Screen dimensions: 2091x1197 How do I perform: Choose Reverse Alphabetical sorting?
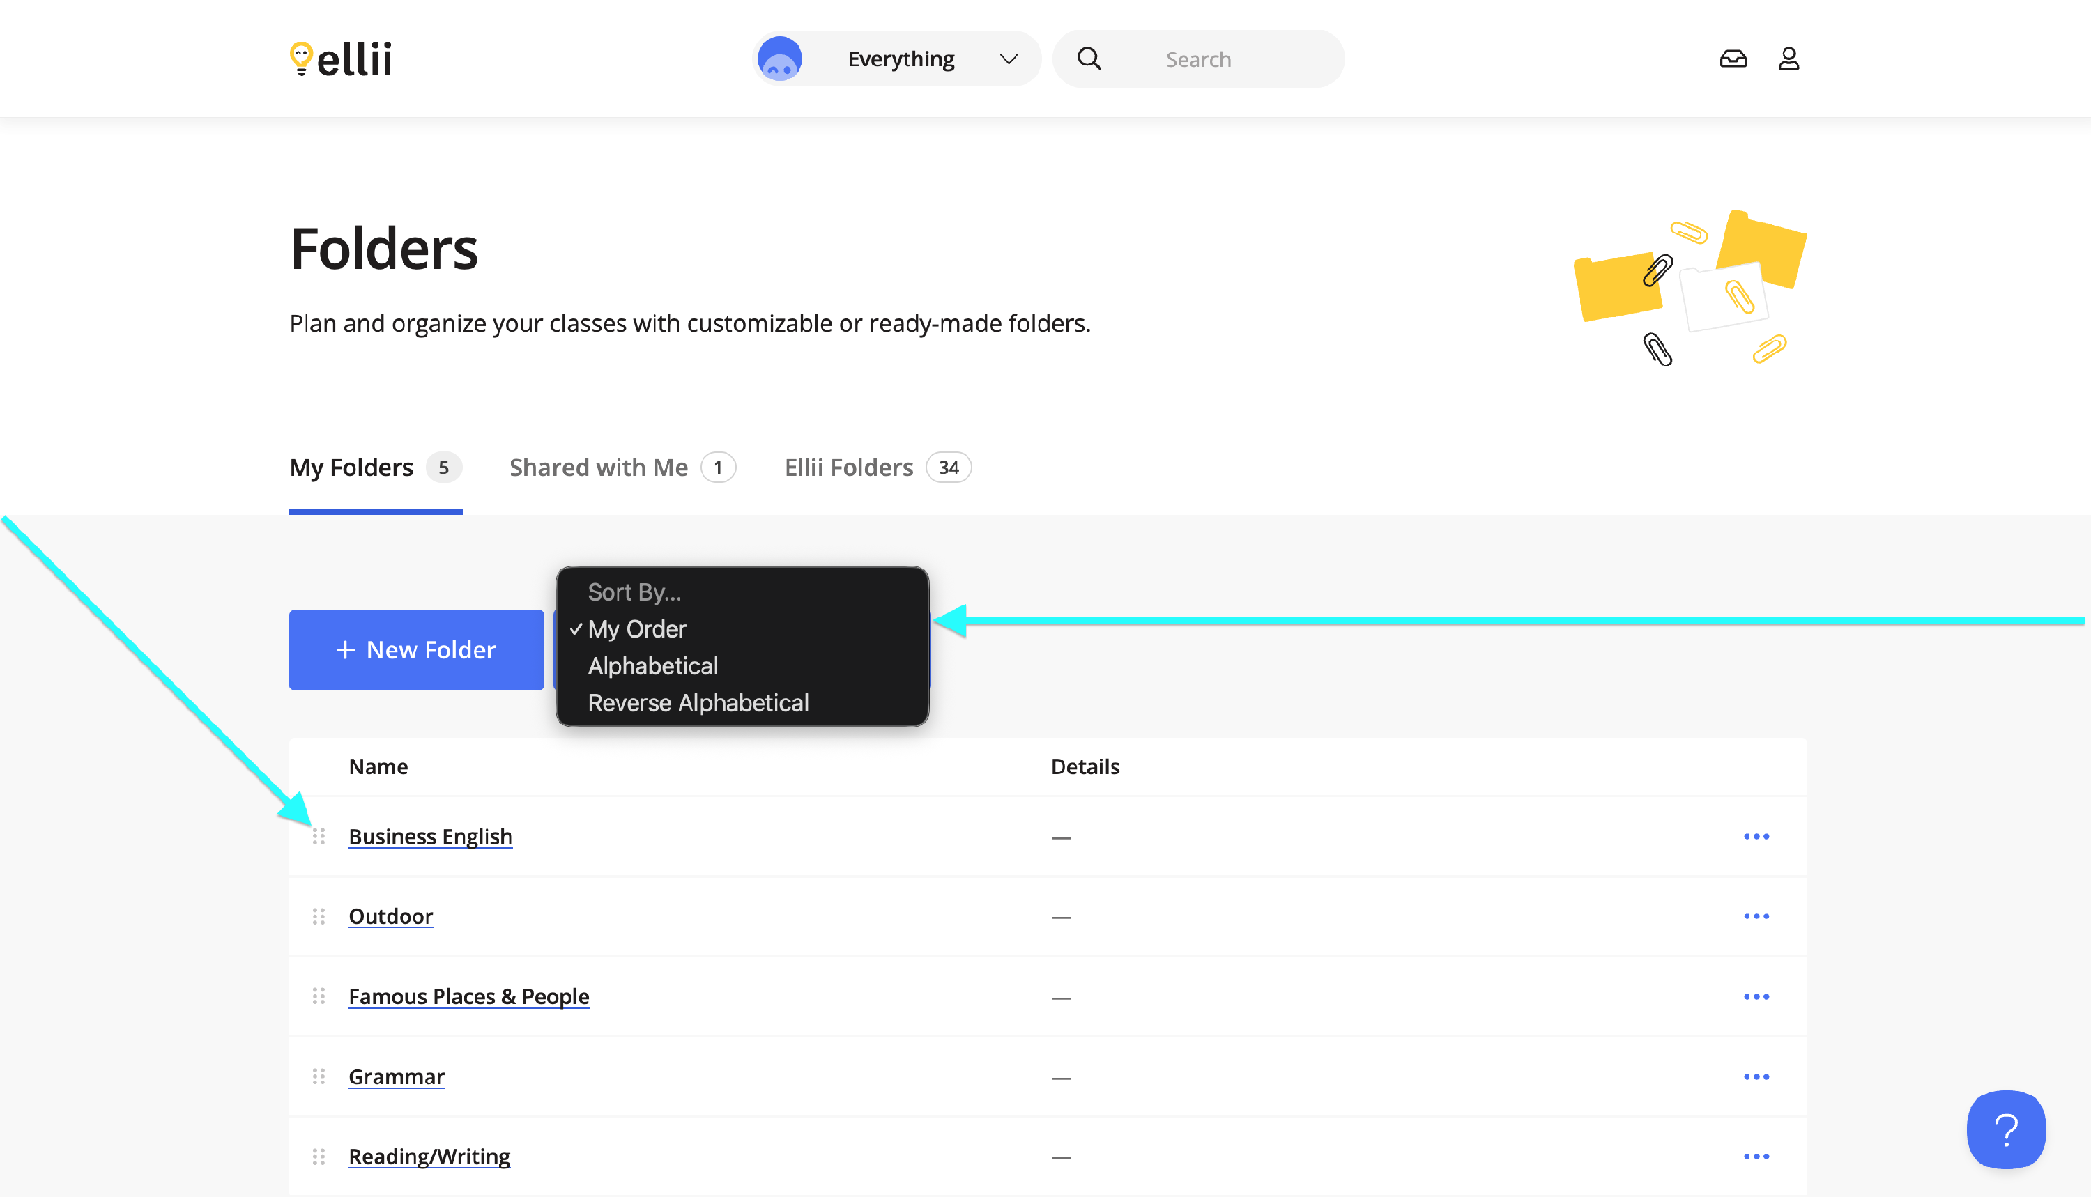click(698, 703)
